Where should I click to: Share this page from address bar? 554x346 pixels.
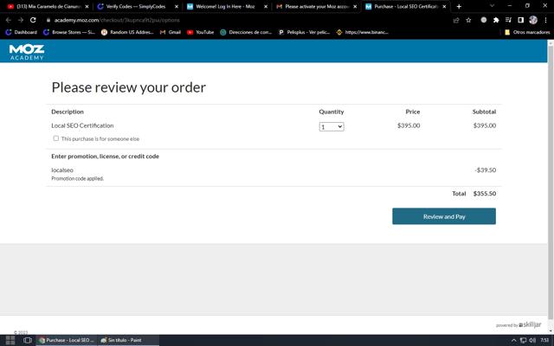456,20
